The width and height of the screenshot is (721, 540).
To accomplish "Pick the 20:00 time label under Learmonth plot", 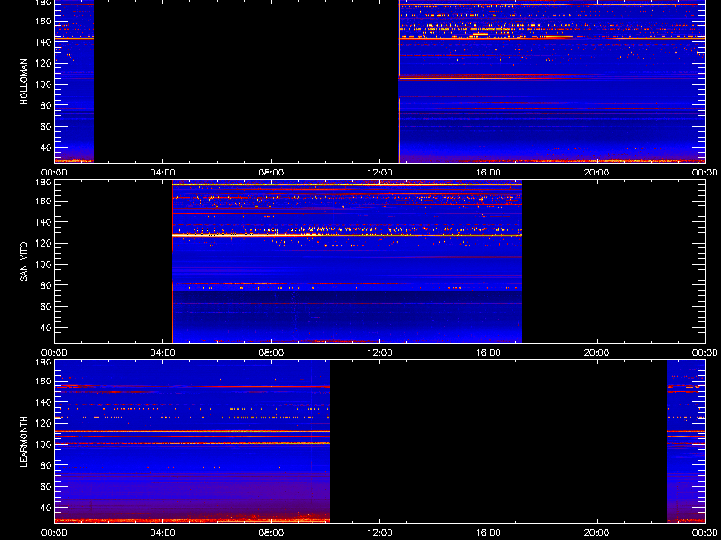I will [597, 533].
